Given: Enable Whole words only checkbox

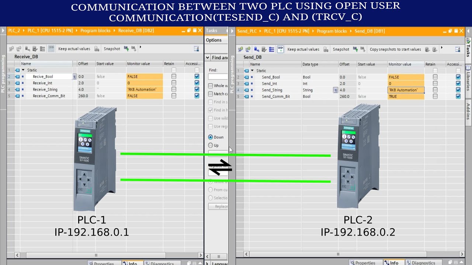Looking at the screenshot, I should (x=211, y=86).
